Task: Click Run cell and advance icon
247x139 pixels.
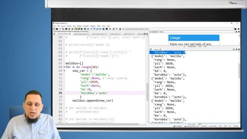Action: (79, 29)
